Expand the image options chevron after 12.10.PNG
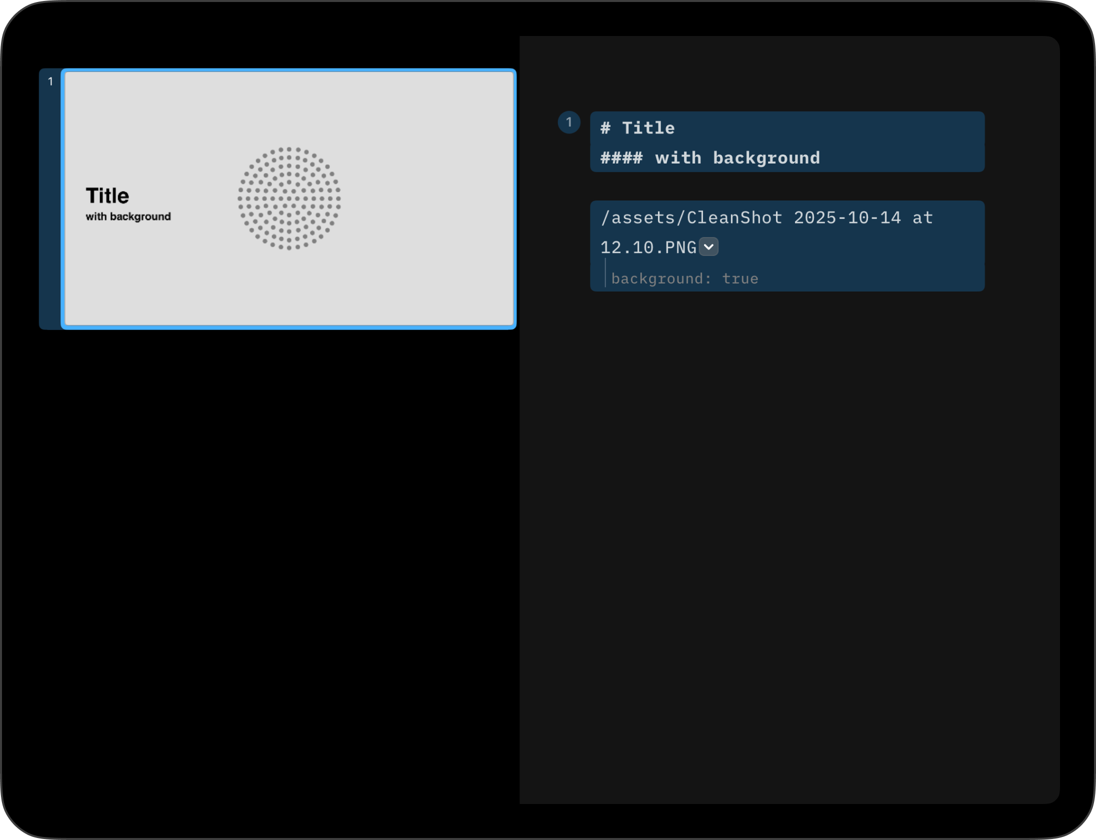 708,246
